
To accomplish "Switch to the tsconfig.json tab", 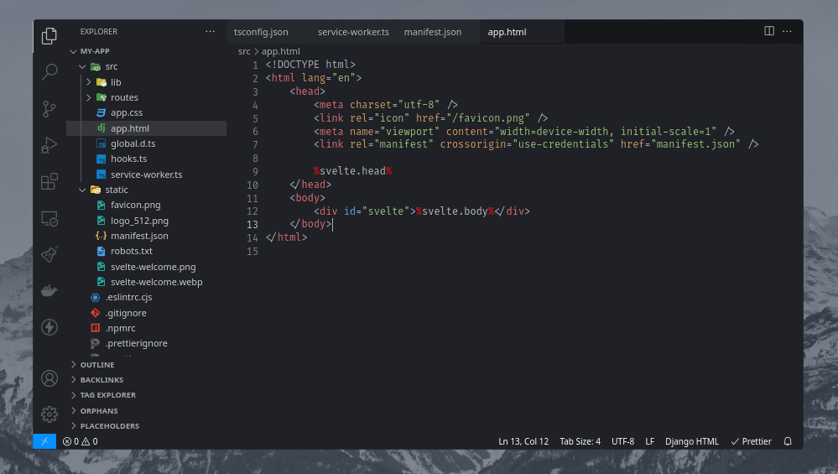I will tap(261, 32).
